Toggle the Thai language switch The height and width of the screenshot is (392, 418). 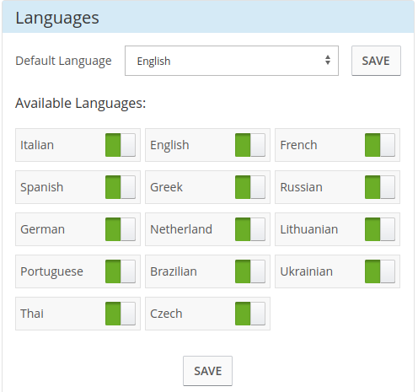tap(121, 314)
